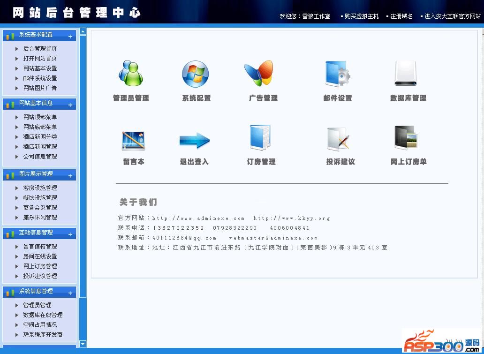Open the 投诉建议 icon
This screenshot has height=354, width=484.
tap(338, 139)
